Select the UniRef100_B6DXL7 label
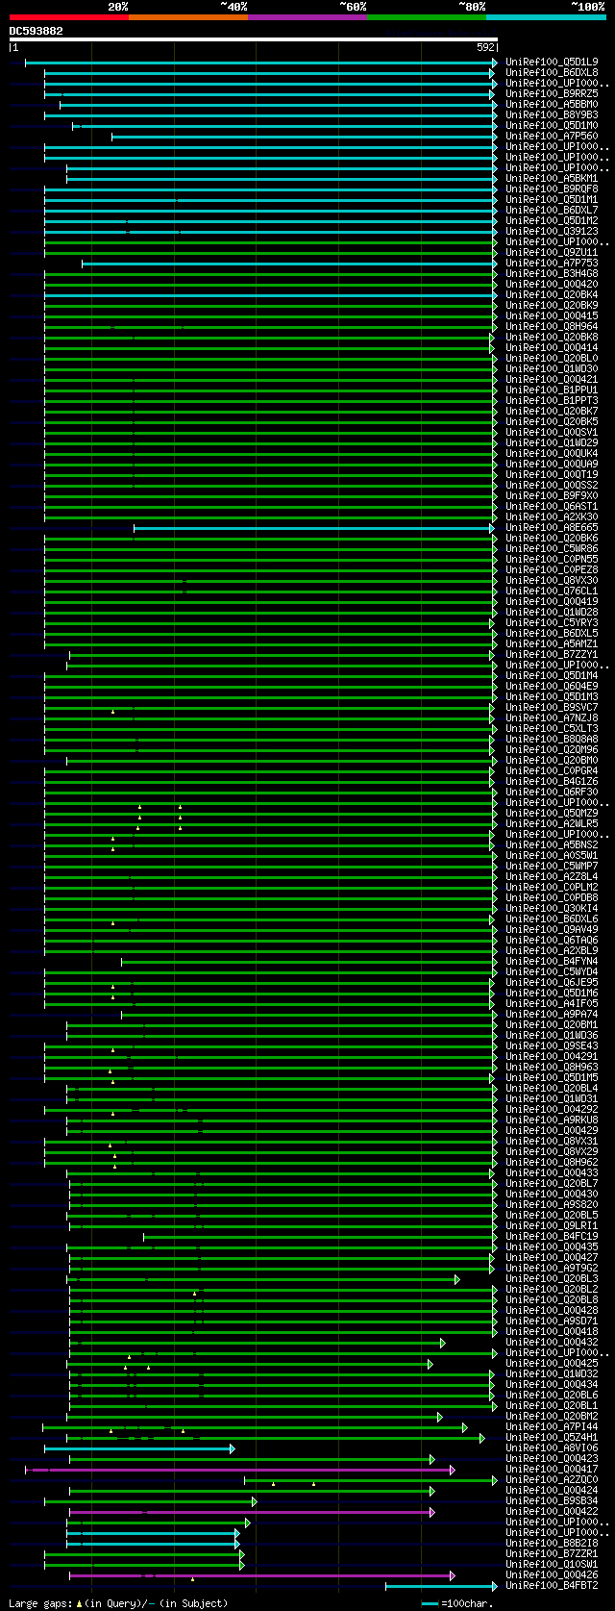Viewport: 615px width, 1611px height. tap(552, 210)
